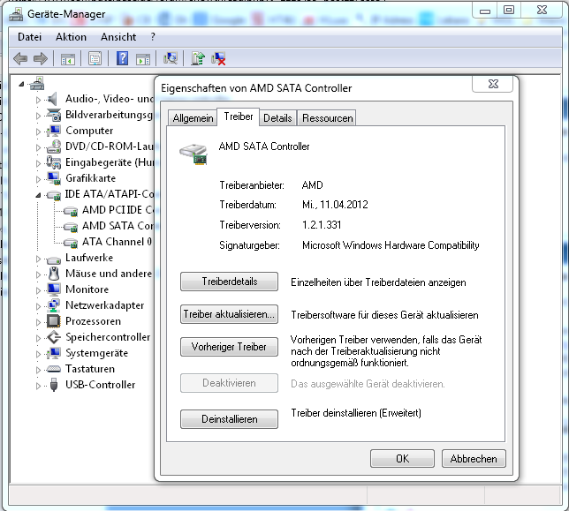The width and height of the screenshot is (569, 511).
Task: Expand the Systemgeräte category
Action: [x=38, y=354]
